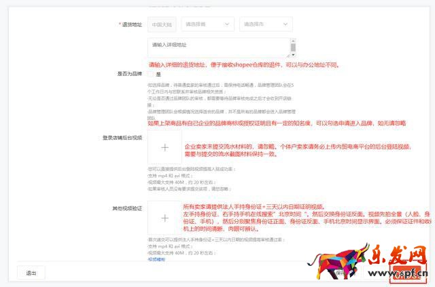Click the 退货地址 field label
The width and height of the screenshot is (435, 287).
click(x=133, y=24)
